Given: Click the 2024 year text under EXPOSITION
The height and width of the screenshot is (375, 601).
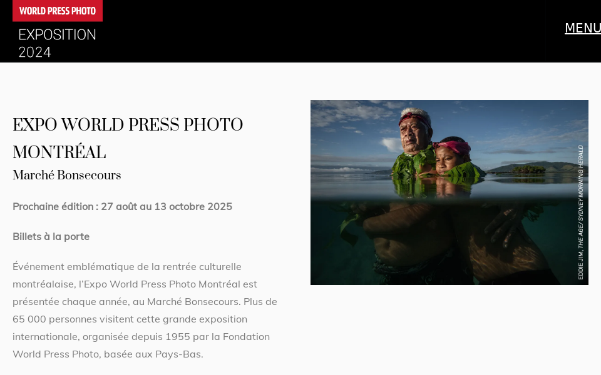Looking at the screenshot, I should point(35,52).
